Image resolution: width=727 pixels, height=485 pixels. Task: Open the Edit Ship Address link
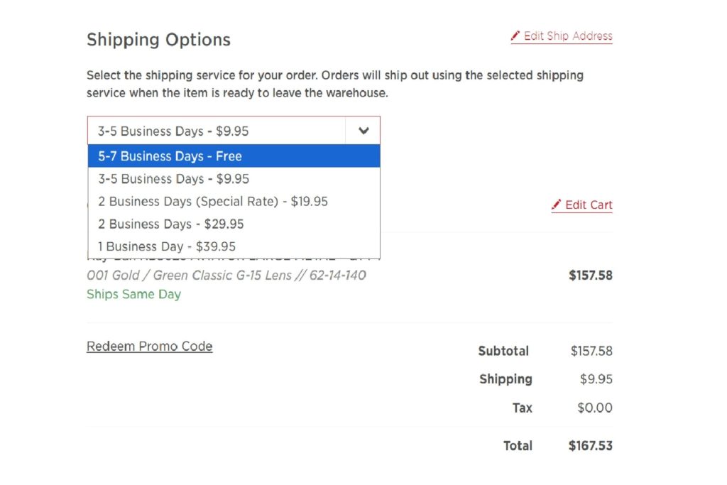[568, 36]
